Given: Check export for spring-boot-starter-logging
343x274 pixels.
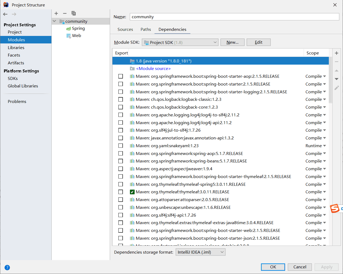Looking at the screenshot, I should point(121,92).
